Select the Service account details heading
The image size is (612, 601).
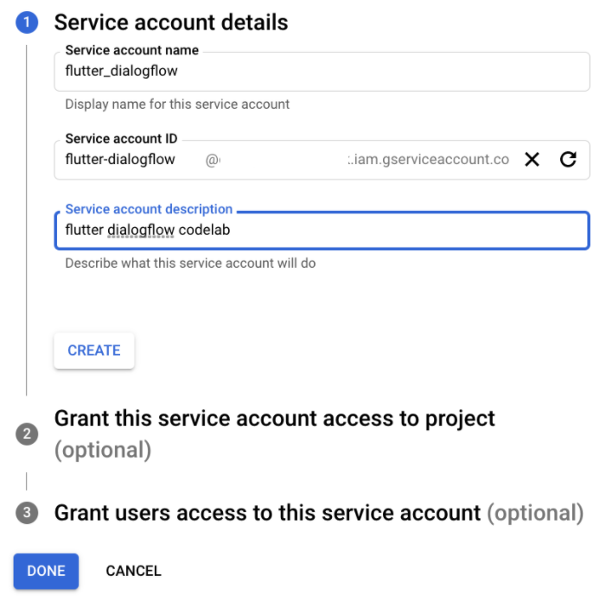pos(171,22)
